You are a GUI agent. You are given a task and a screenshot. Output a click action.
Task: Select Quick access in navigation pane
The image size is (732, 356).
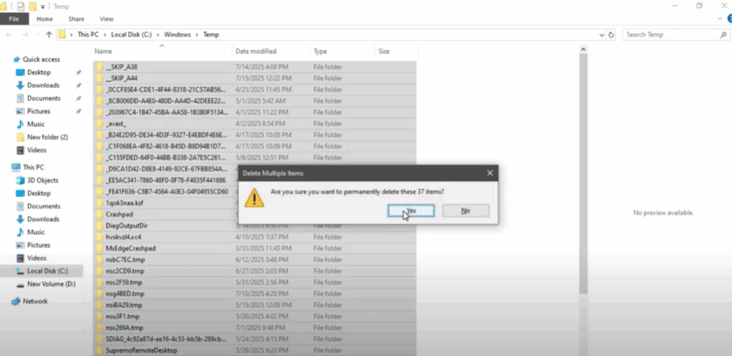41,59
